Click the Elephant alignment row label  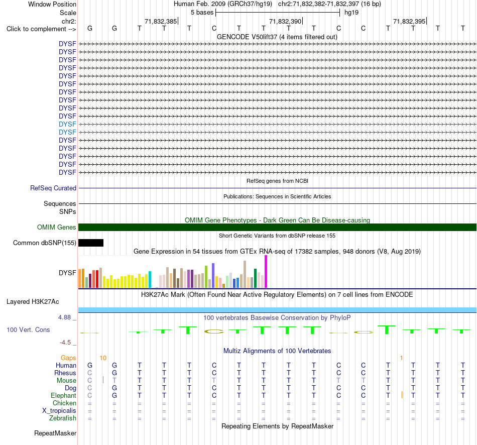click(63, 395)
